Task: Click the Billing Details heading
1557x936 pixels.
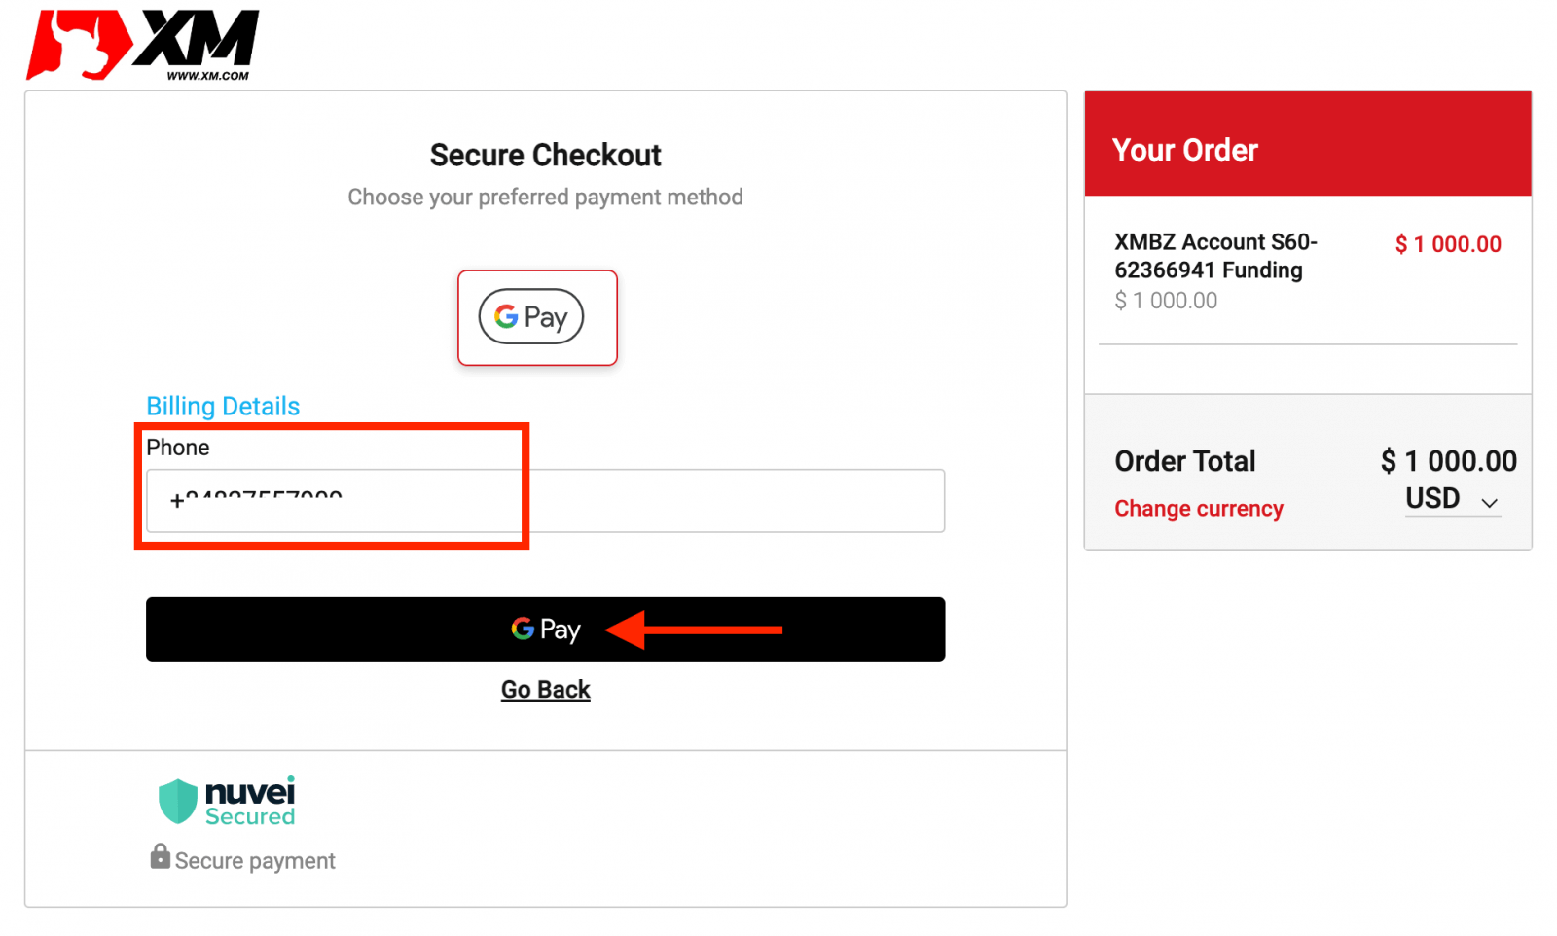Action: coord(222,406)
